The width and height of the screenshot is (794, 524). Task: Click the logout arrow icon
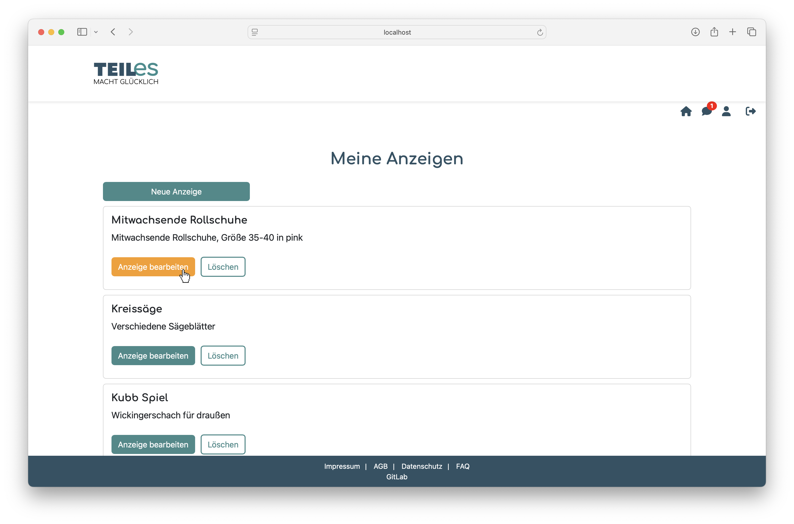(x=750, y=111)
